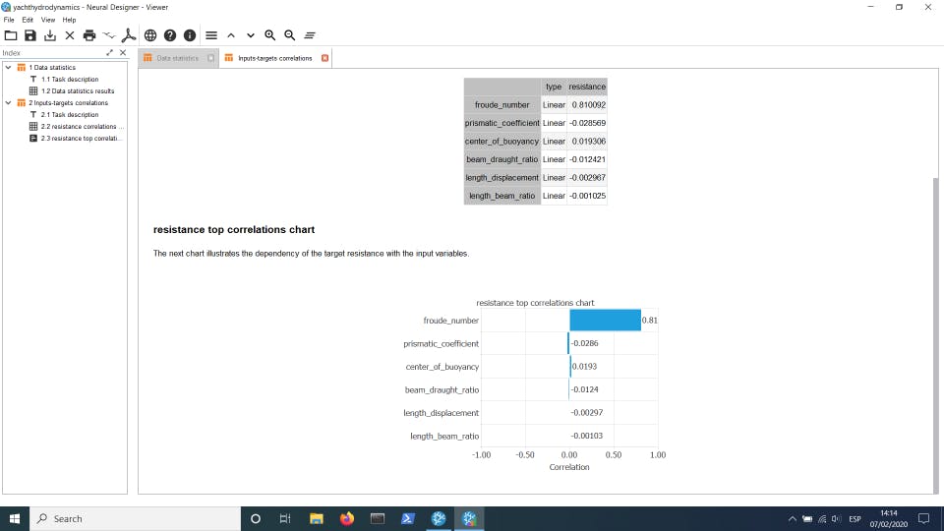Click the Windows taskbar Search box
Image resolution: width=944 pixels, height=531 pixels.
[136, 518]
